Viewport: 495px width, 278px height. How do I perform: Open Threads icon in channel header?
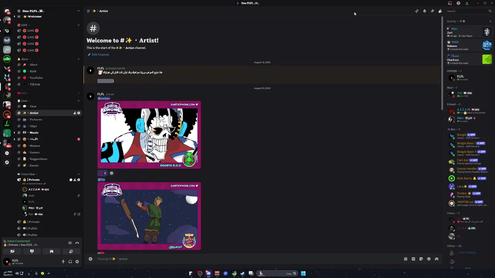click(416, 11)
